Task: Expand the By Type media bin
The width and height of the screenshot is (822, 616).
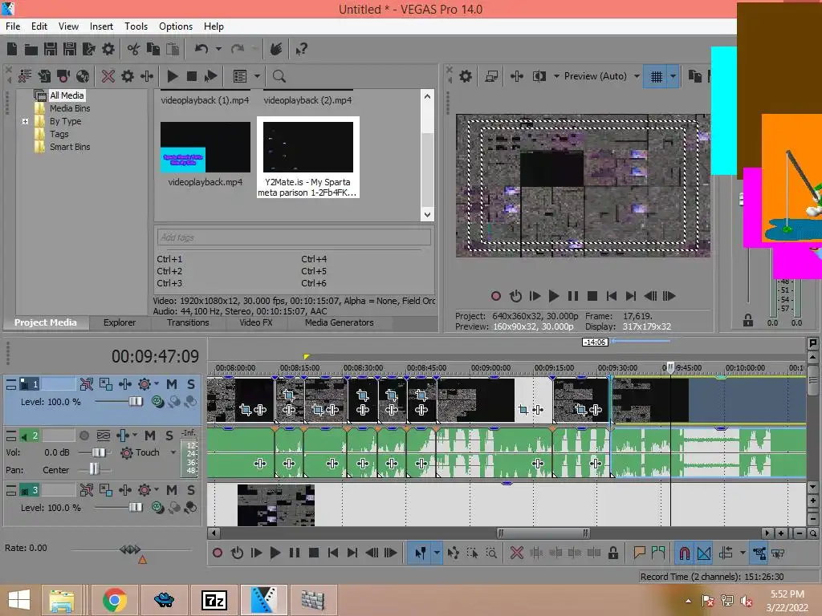Action: point(25,122)
